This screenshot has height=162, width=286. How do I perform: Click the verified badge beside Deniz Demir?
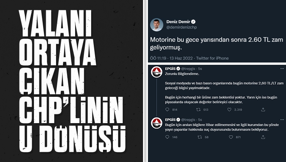pos(193,22)
